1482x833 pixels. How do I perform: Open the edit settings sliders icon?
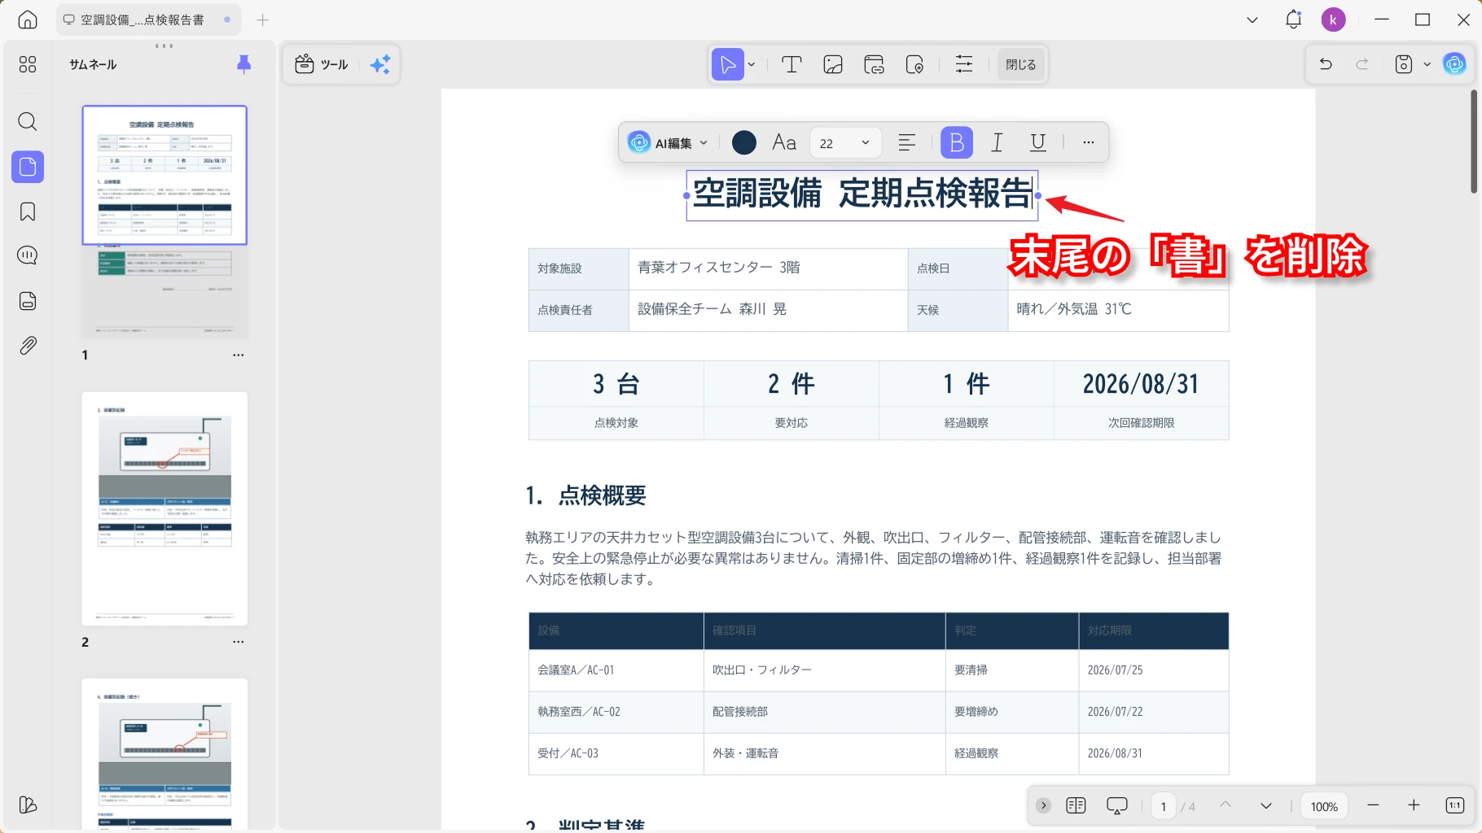click(964, 64)
